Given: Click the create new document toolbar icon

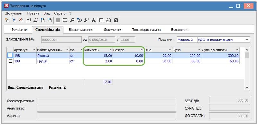Looking at the screenshot, I should 7,20.
